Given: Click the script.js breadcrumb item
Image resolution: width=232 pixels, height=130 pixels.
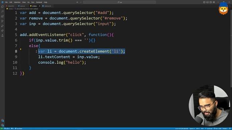Looking at the screenshot, I should [x=10, y=9].
